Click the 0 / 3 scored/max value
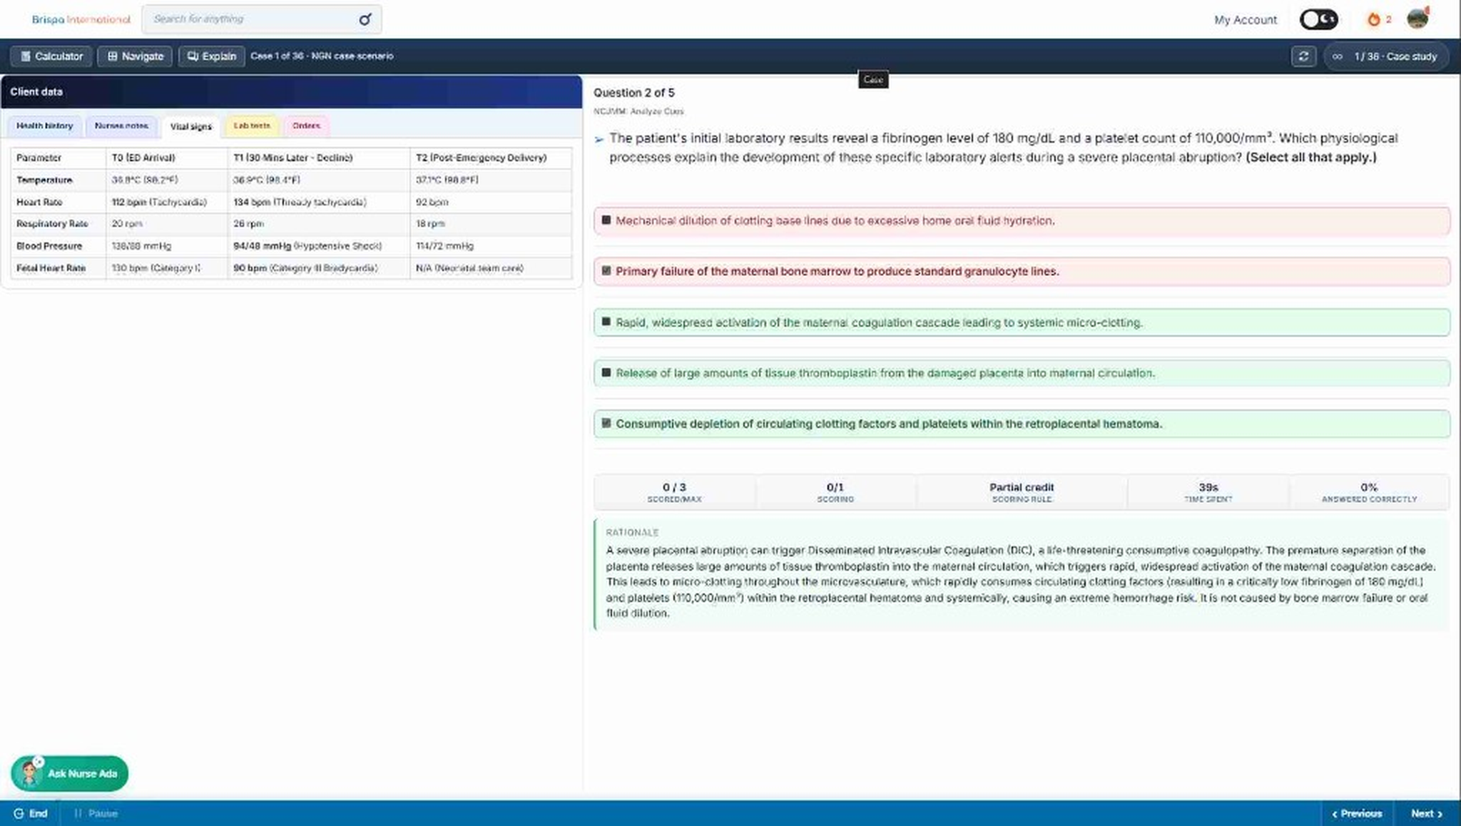The width and height of the screenshot is (1461, 826). [674, 487]
